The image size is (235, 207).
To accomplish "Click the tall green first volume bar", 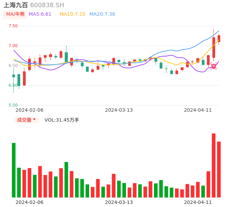I will (x=14, y=170).
